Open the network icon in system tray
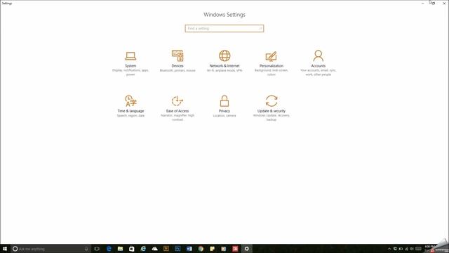449x253 pixels. (x=406, y=249)
